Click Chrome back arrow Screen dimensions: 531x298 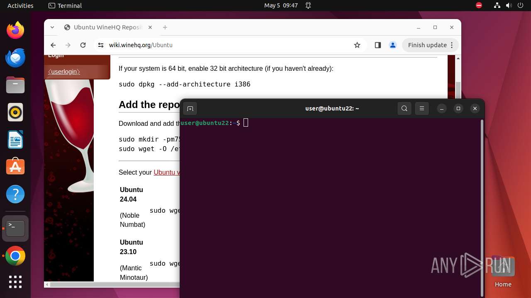pos(53,45)
